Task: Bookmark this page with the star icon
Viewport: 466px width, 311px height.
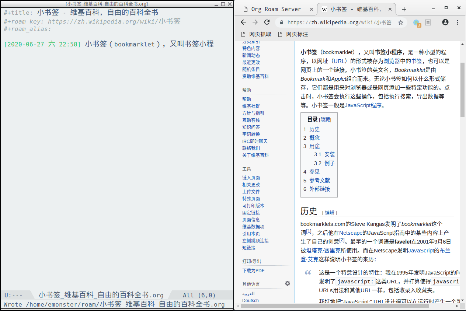Action: click(401, 22)
